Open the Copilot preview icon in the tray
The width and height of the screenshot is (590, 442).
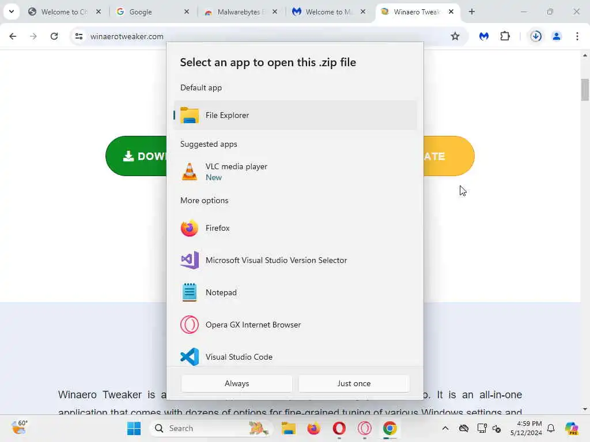pos(572,428)
